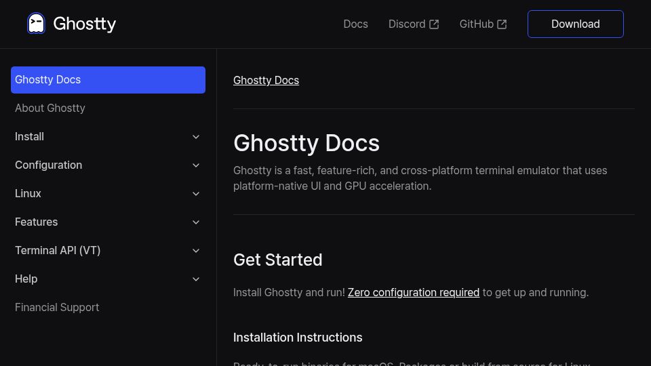Click the Ghostty Docs main heading
The width and height of the screenshot is (651, 366).
[307, 143]
